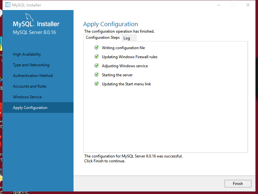The height and width of the screenshot is (194, 258).
Task: Click the green check beside Updating the Start menu link
Action: [96, 84]
